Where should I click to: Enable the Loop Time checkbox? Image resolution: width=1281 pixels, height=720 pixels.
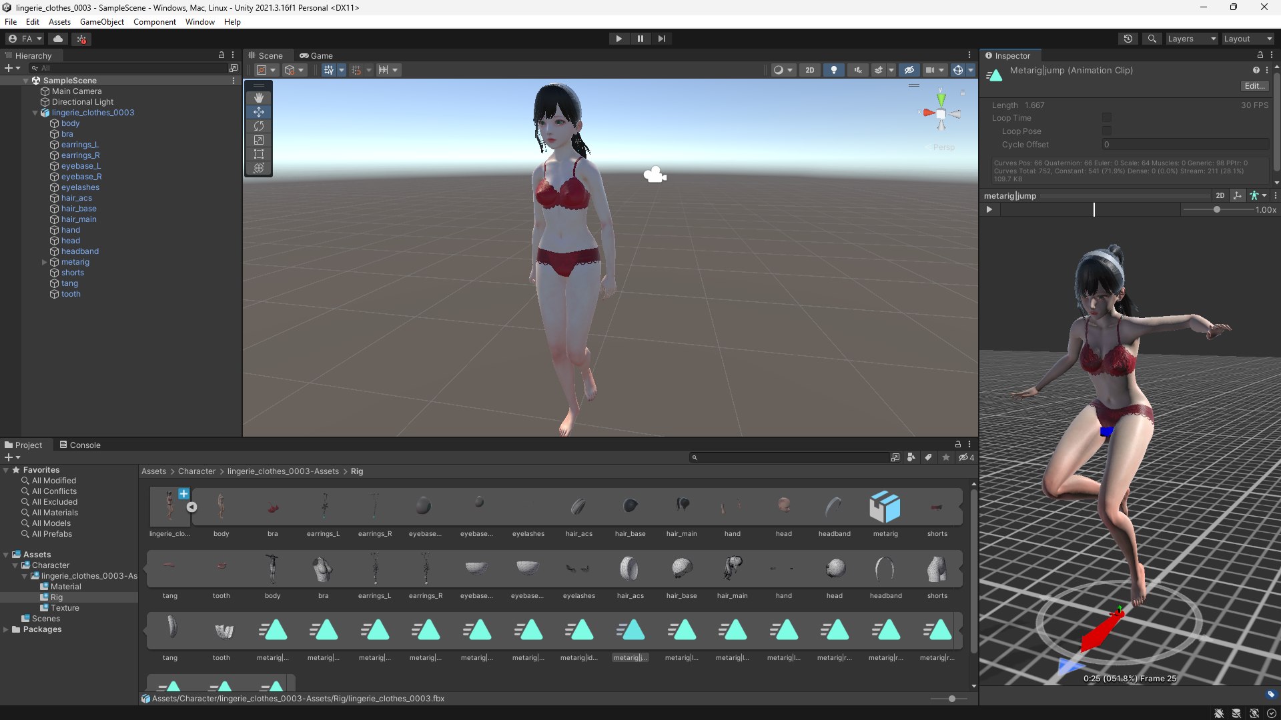click(x=1107, y=118)
